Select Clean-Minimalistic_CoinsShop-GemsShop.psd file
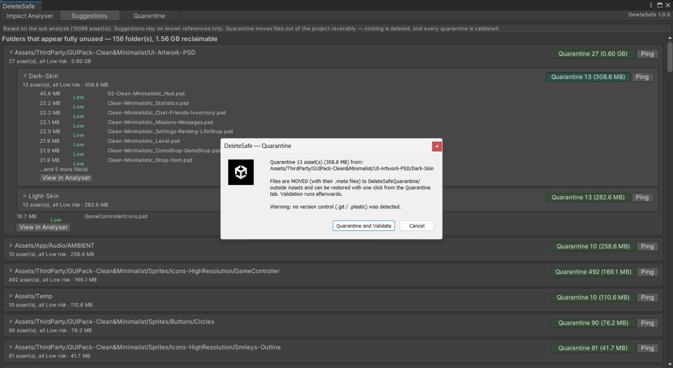Screen dimensions: 673x368 (163, 151)
